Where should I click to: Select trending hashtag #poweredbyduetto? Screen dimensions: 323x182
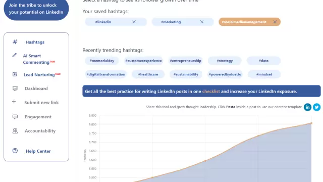(x=225, y=74)
